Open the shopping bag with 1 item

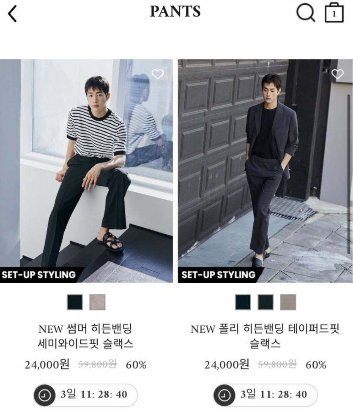(x=334, y=13)
